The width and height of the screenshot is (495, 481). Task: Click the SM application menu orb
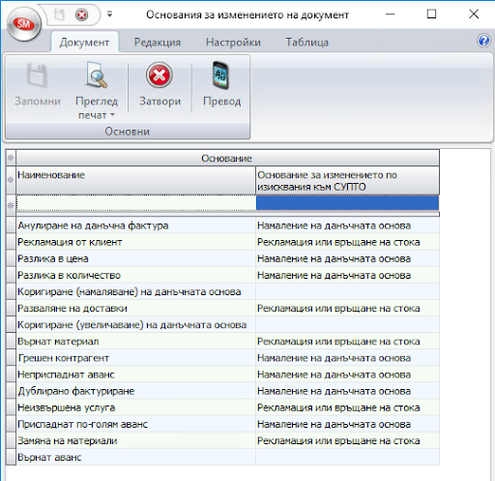[24, 24]
